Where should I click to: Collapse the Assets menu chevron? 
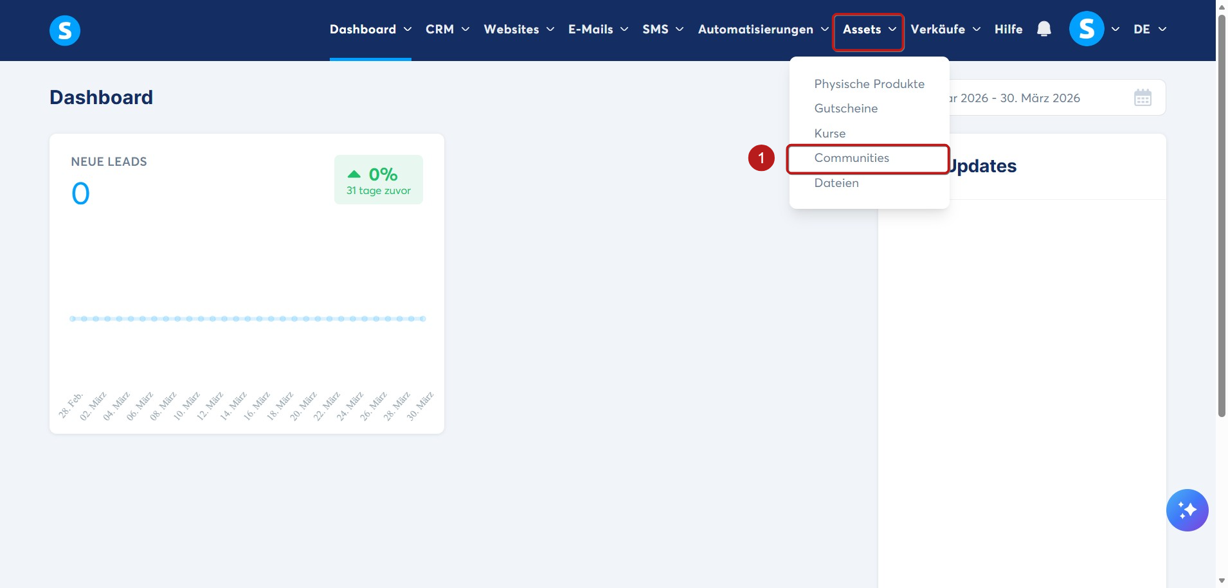(892, 29)
